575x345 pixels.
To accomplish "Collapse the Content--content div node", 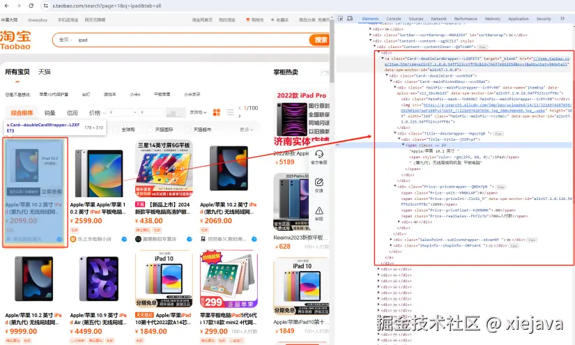I will coord(370,40).
